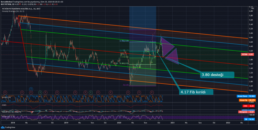Click the 0.618(4.17) Fibonacci level label
This screenshot has height=130, width=258.
pyautogui.click(x=124, y=50)
